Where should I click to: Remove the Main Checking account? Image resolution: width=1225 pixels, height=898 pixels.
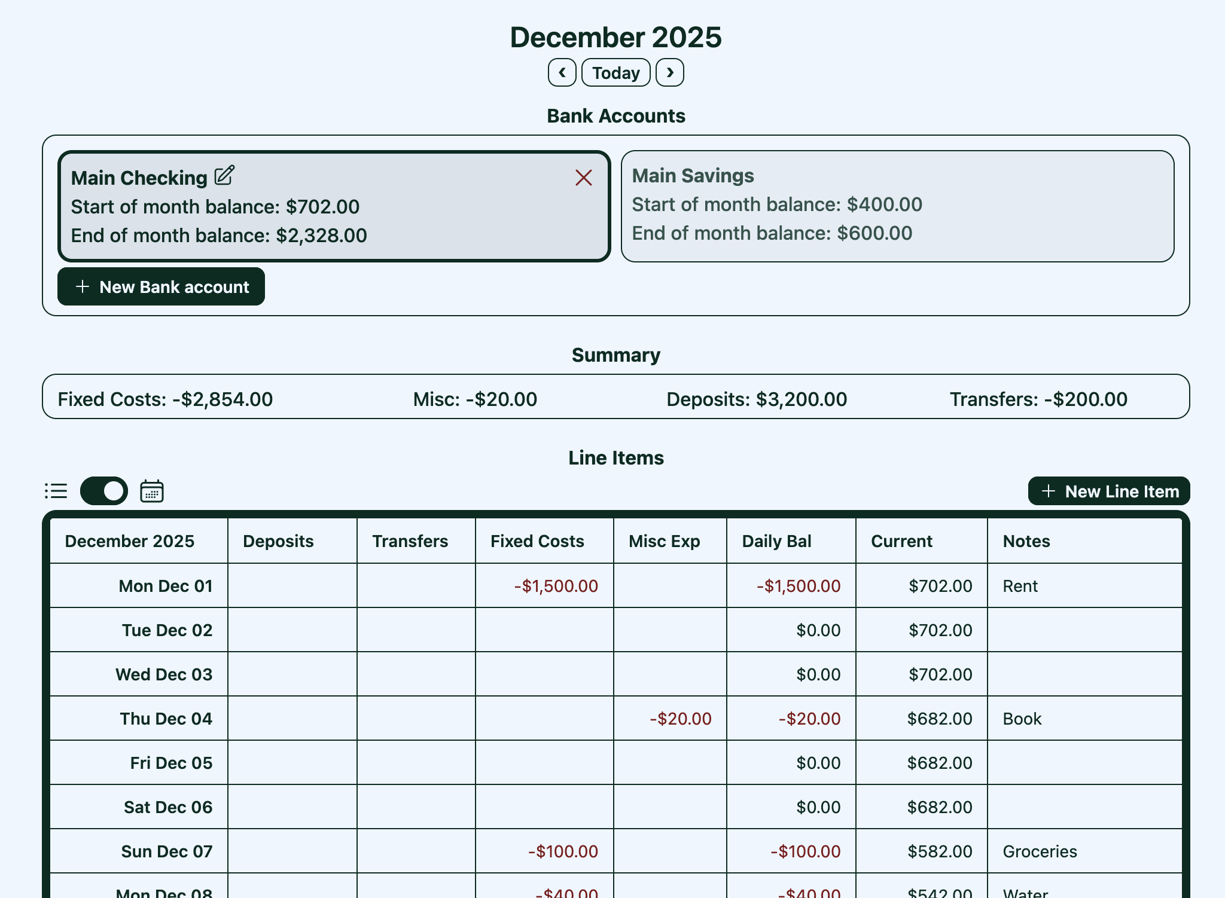tap(583, 178)
